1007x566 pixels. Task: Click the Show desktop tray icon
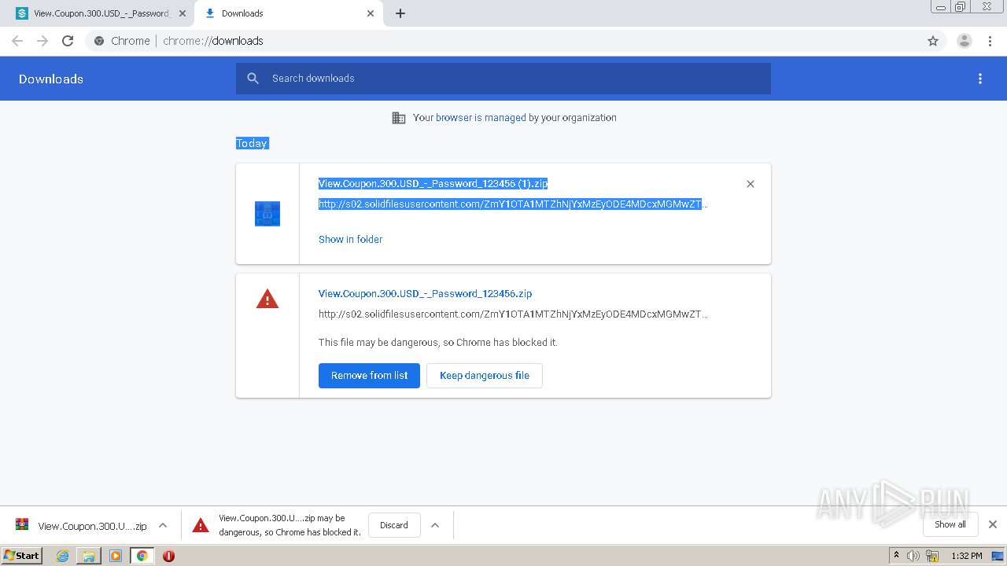point(998,556)
